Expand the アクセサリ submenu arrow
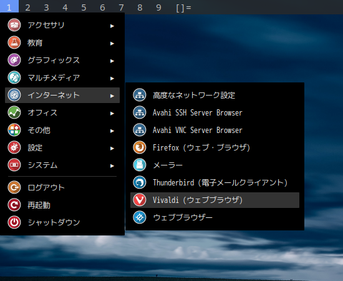Image resolution: width=343 pixels, height=281 pixels. (x=112, y=26)
